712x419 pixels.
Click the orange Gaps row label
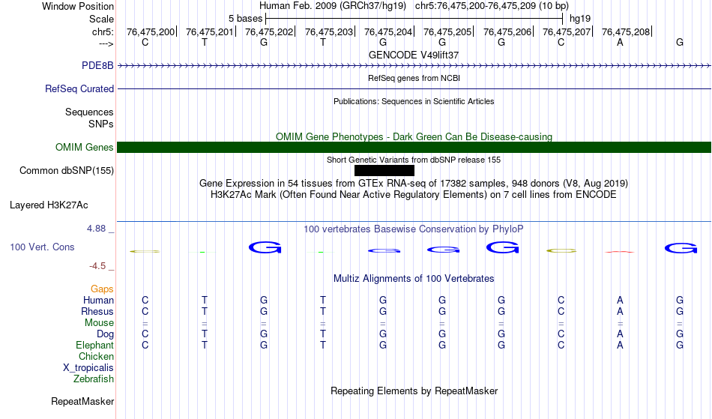click(x=102, y=289)
